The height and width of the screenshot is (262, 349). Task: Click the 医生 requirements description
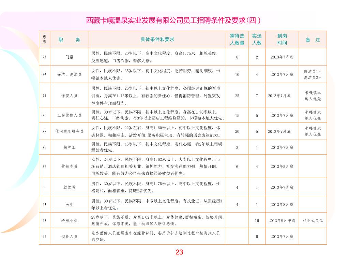[157, 205]
